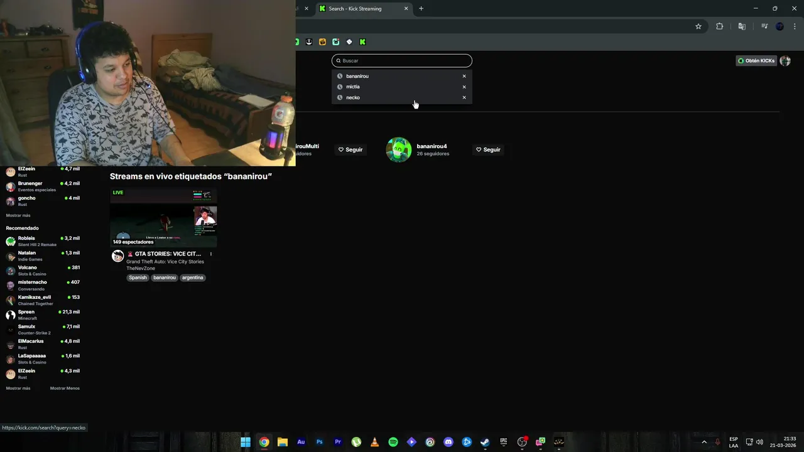Select the necko recent search suggestion
This screenshot has width=804, height=452.
point(402,97)
